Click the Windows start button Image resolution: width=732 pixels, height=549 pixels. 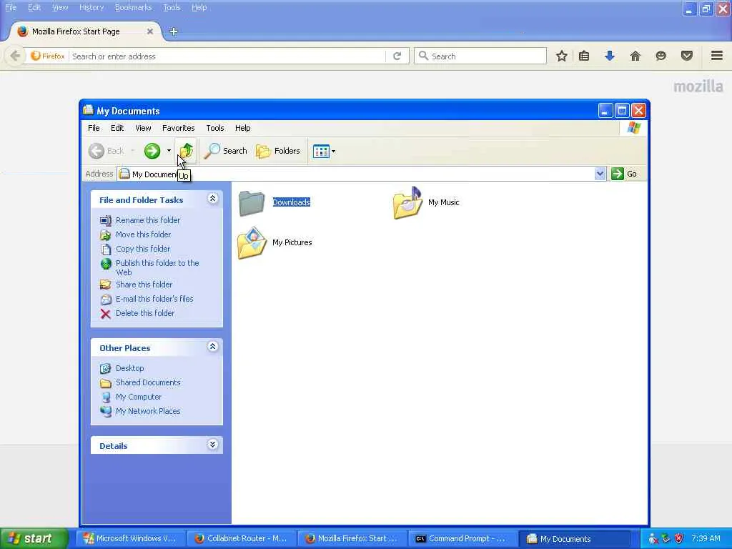[34, 538]
